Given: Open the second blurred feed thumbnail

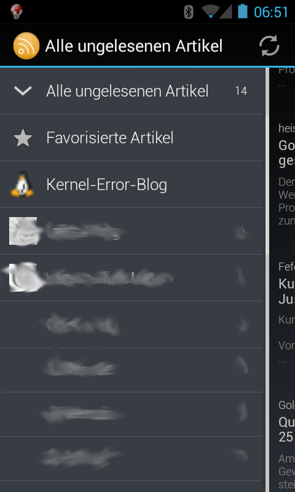Looking at the screenshot, I should coord(23,278).
